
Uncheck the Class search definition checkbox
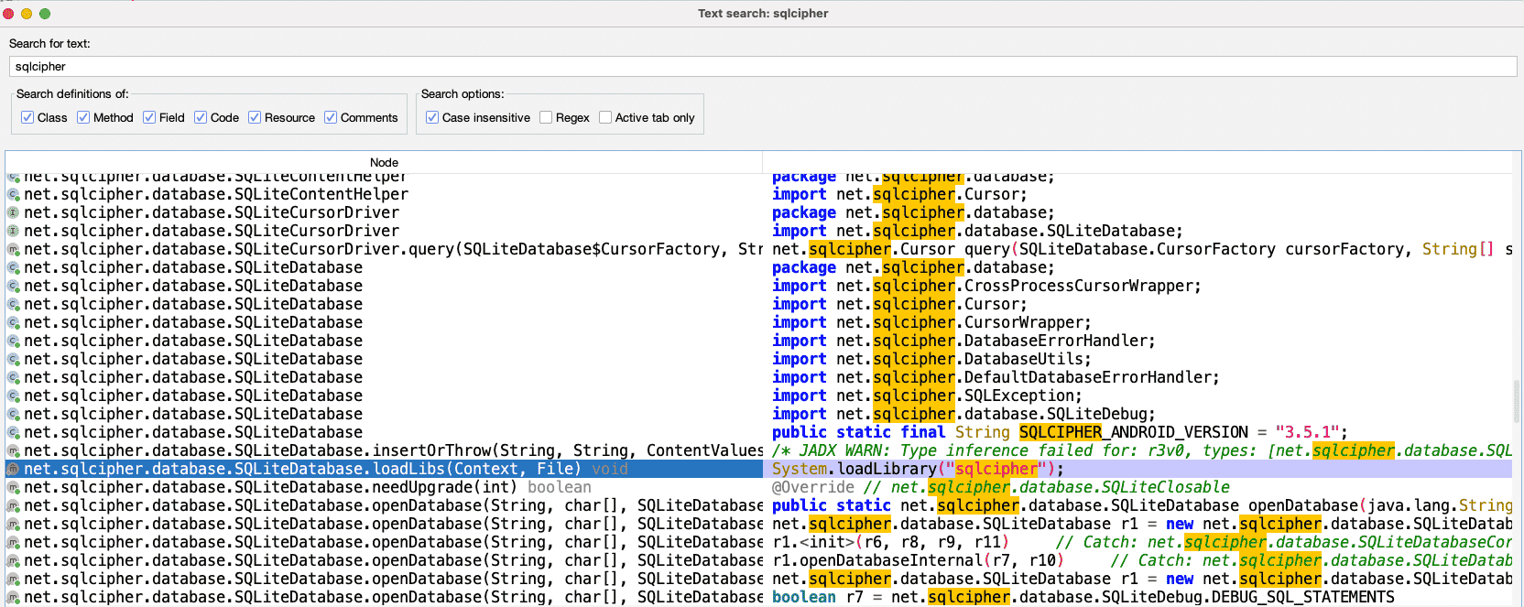27,117
